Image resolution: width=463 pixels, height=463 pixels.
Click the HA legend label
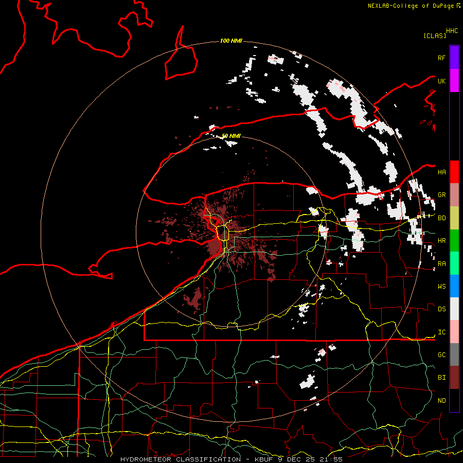coord(441,172)
